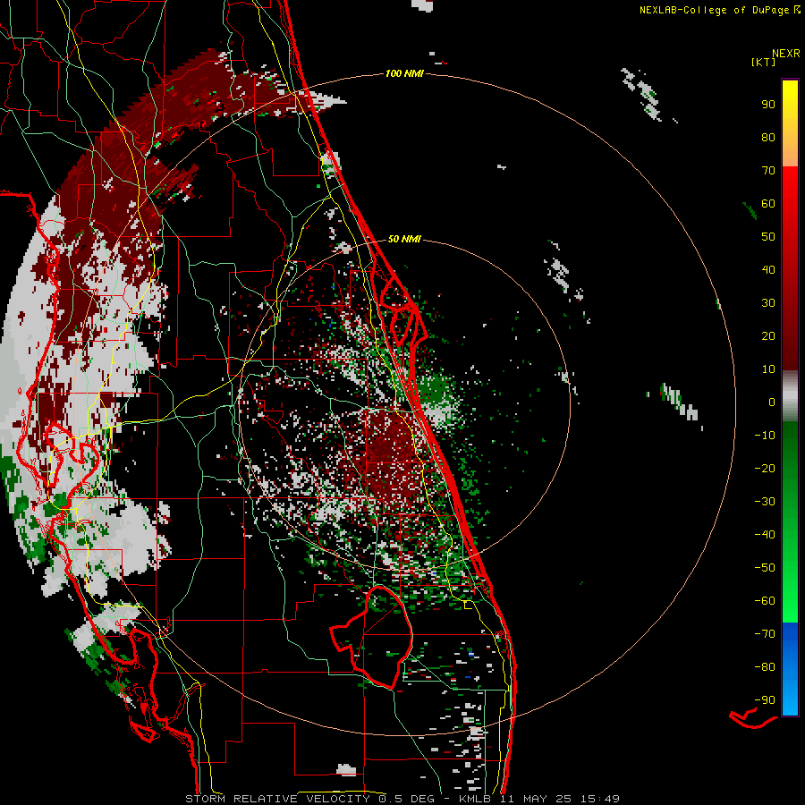Viewport: 805px width, 805px height.
Task: Click the positive 90 knot scale label
Action: point(768,105)
